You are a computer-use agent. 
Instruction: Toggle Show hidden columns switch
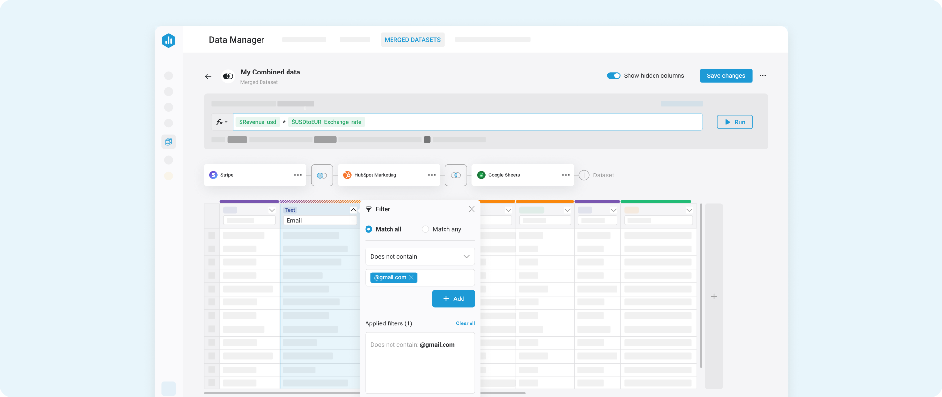pyautogui.click(x=613, y=76)
